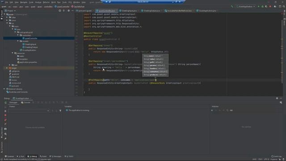286x161 pixels.
Task: Expand the target folder
Action: click(x=7, y=68)
